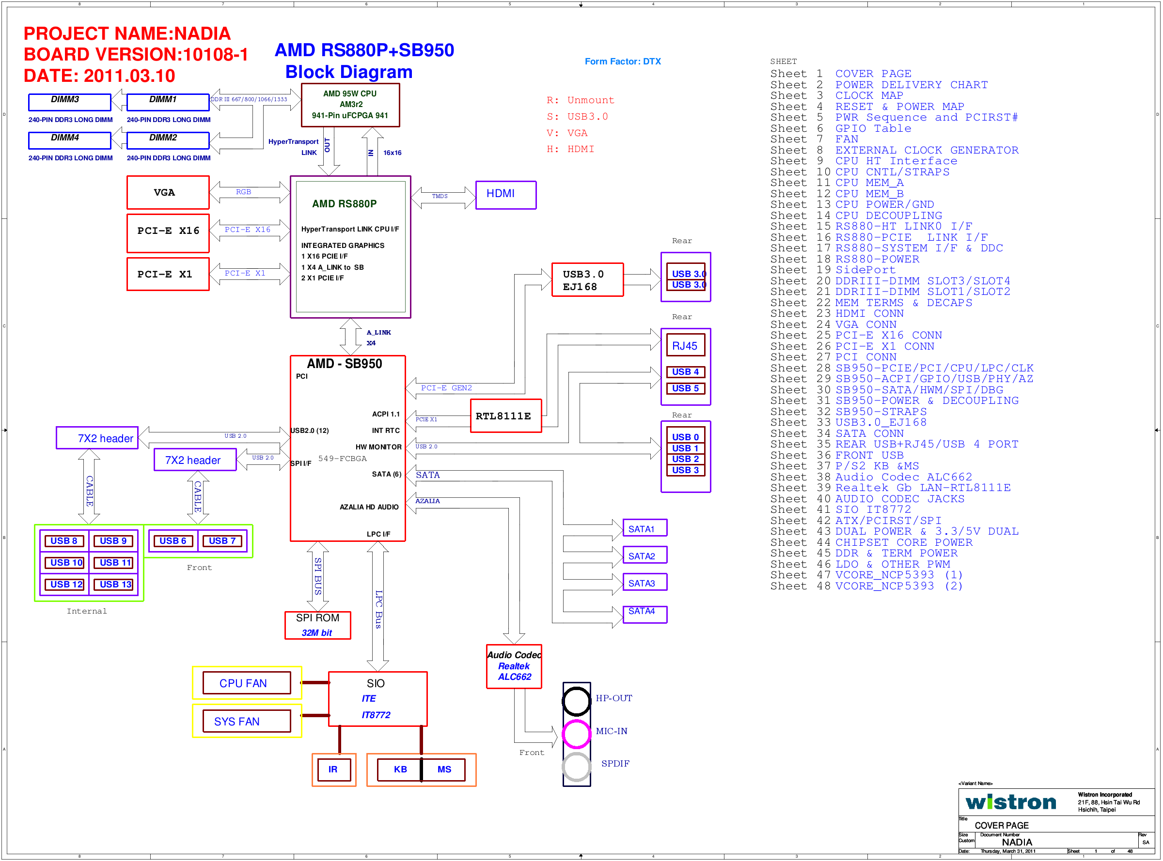Click the magenta MIC-IN jack circle
This screenshot has width=1163, height=861.
coord(576,734)
